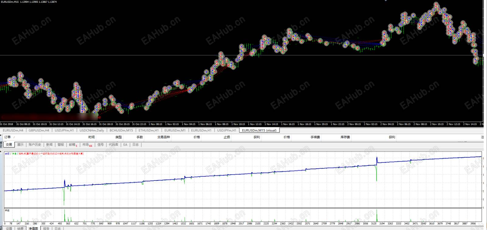Screen dimensions: 487x230
Task: Open the 交易 terminal tab
Action: [9, 145]
